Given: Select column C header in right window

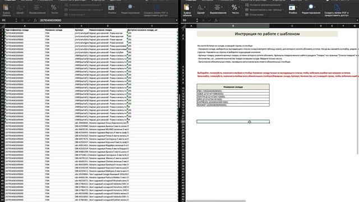Looking at the screenshot, I should (x=292, y=26).
